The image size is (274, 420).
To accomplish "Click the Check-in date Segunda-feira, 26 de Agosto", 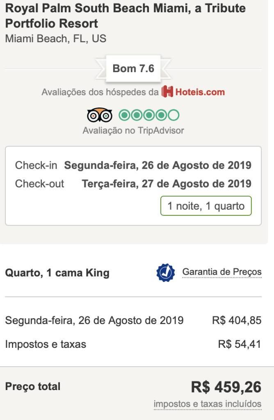I will (x=158, y=165).
